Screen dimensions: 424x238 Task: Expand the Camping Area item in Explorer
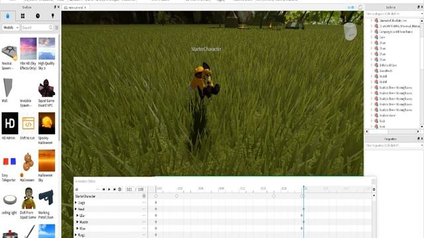372,32
